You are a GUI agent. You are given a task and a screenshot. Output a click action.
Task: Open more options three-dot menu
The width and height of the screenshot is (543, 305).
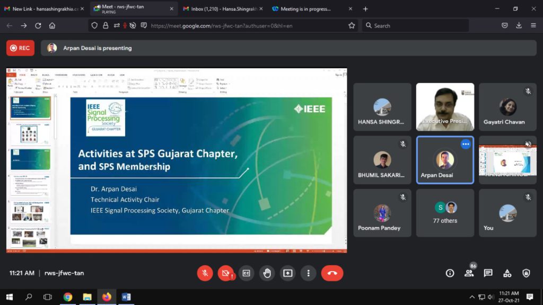pos(308,273)
